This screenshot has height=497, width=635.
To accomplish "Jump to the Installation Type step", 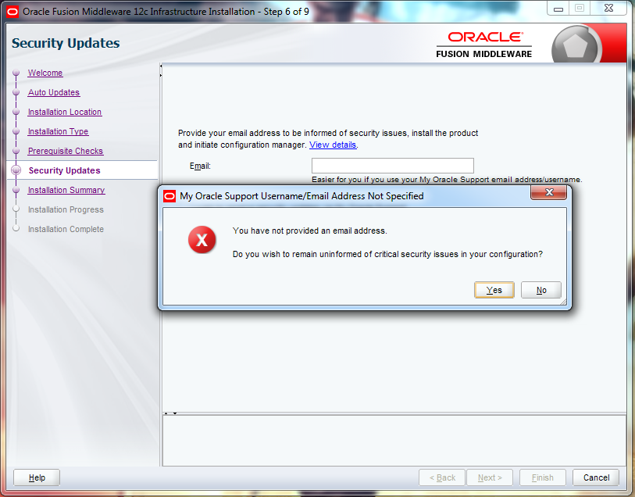I will coord(59,131).
